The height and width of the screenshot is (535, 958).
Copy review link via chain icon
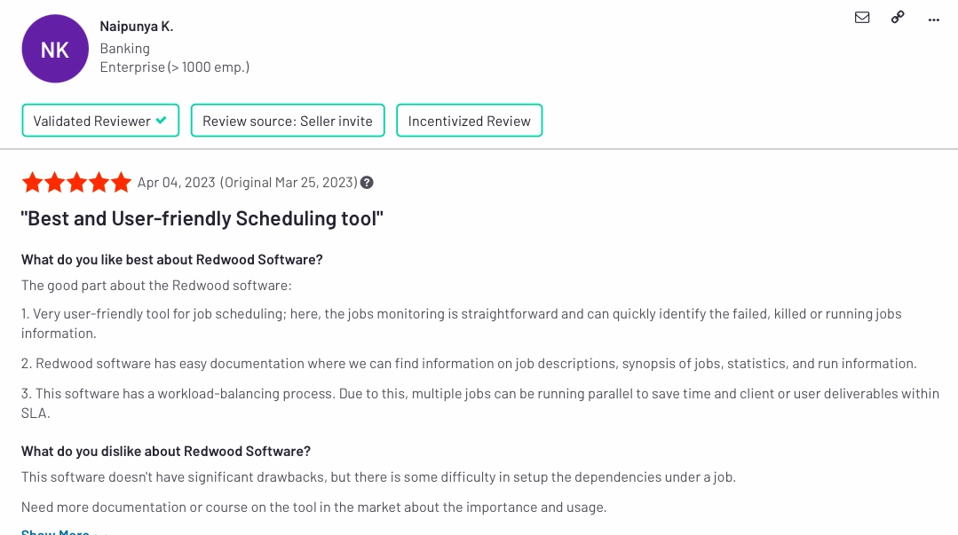[x=898, y=17]
